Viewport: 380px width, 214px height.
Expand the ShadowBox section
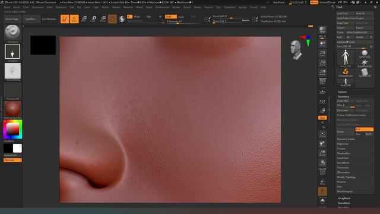344,153
